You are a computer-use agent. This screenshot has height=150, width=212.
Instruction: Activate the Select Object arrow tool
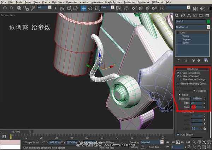(55, 8)
